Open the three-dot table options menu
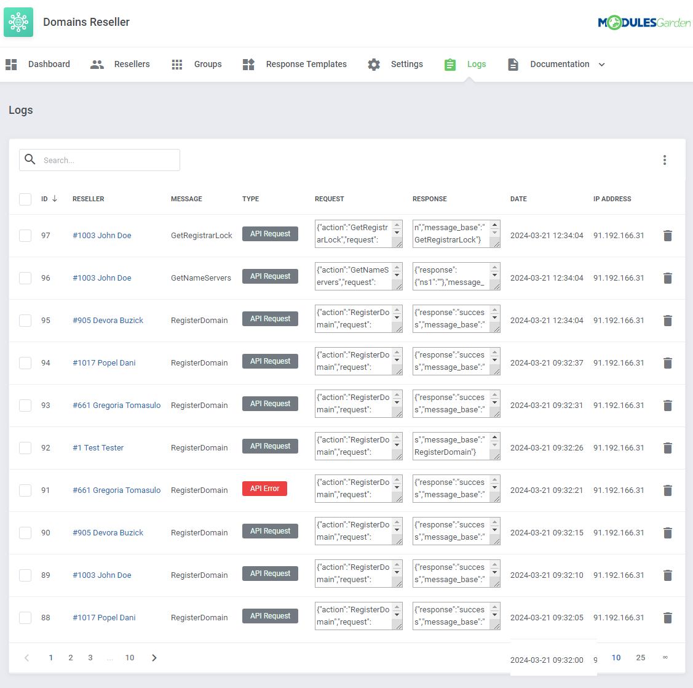The image size is (693, 688). [x=664, y=160]
